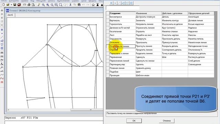Select 'Касательная' operator

coord(122,31)
